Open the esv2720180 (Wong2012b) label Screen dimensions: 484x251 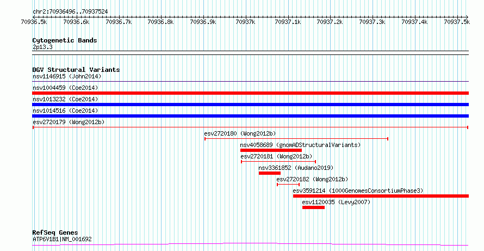240,133
